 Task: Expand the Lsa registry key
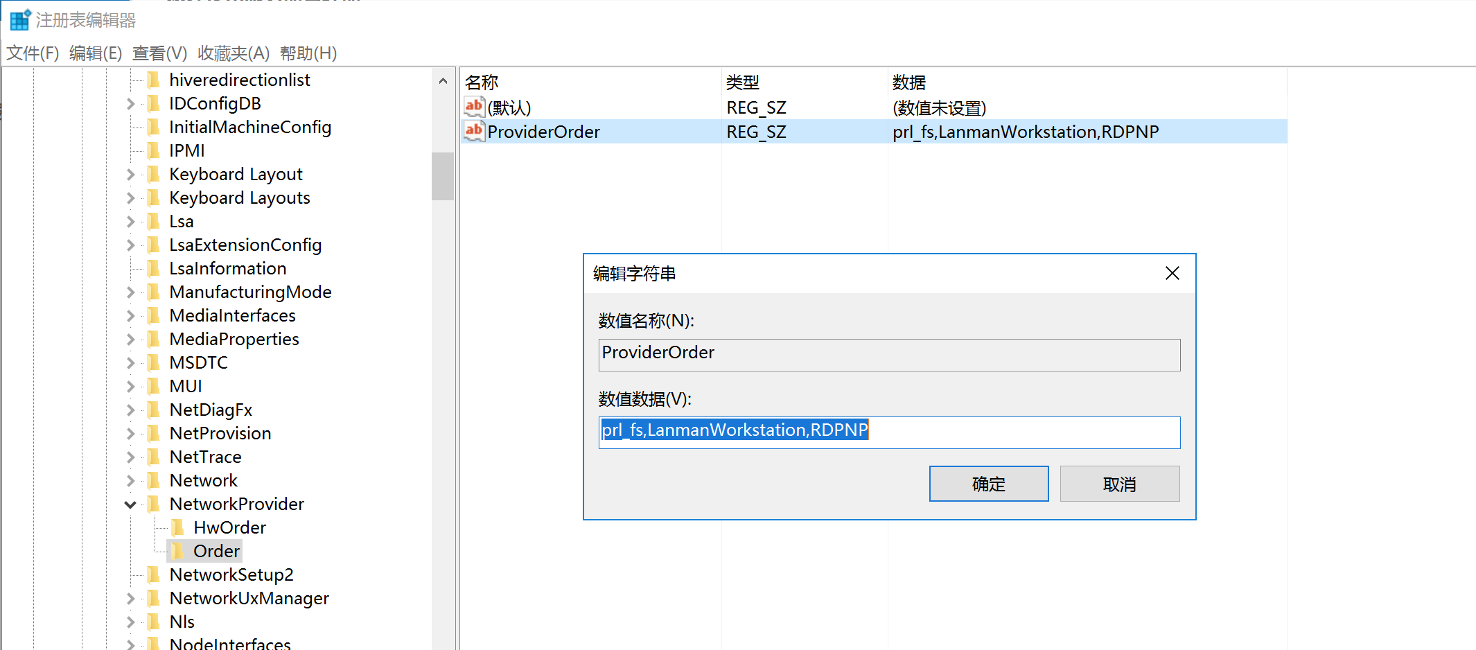[x=130, y=222]
